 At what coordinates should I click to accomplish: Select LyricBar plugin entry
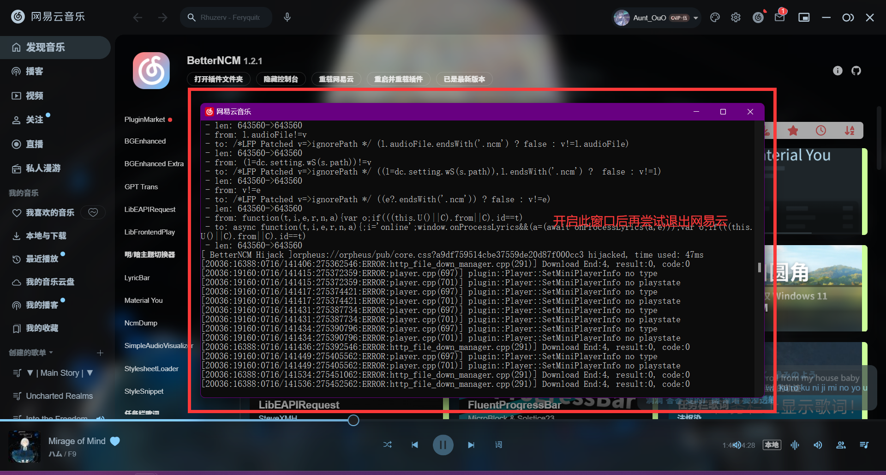coord(137,278)
